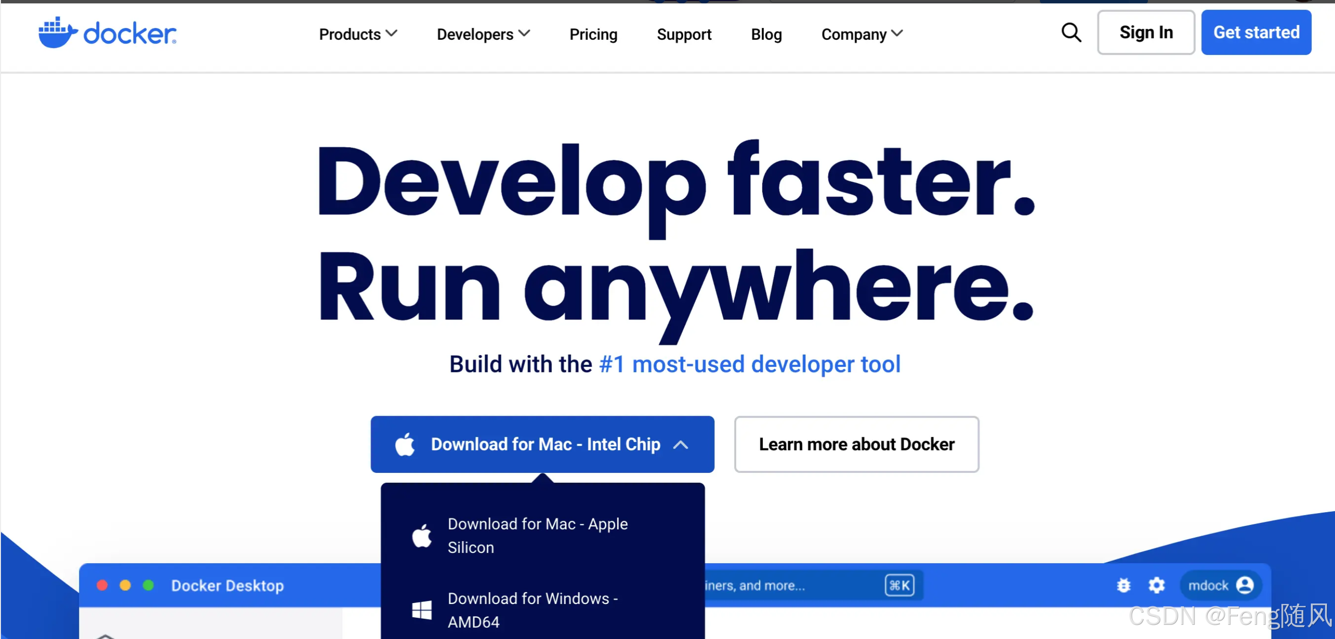The width and height of the screenshot is (1335, 639).
Task: Open the Docker Desktop settings gear
Action: 1156,585
